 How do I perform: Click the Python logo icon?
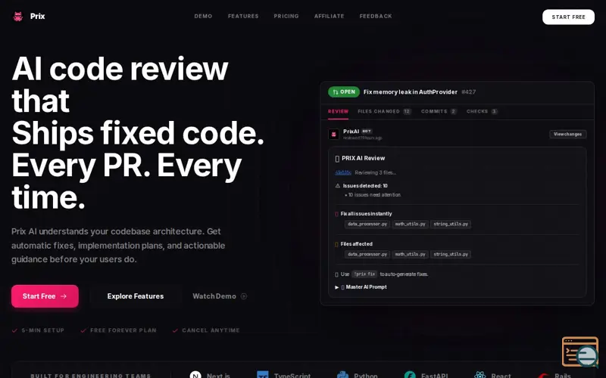[342, 375]
